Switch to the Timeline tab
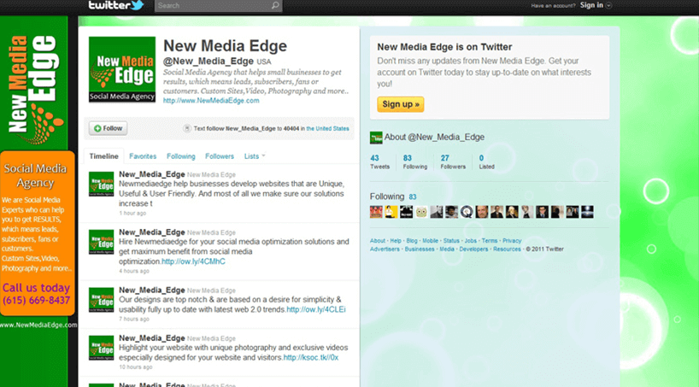Image resolution: width=699 pixels, height=387 pixels. (104, 156)
